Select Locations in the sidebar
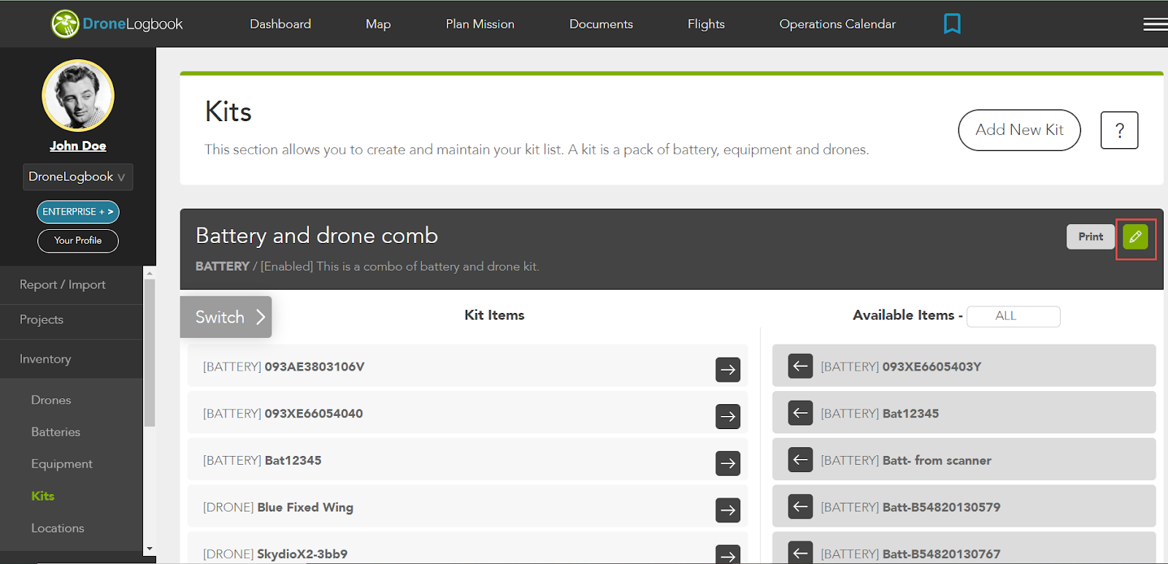 [58, 528]
